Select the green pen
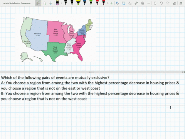The height and width of the screenshot is (139, 185). (x=91, y=3)
